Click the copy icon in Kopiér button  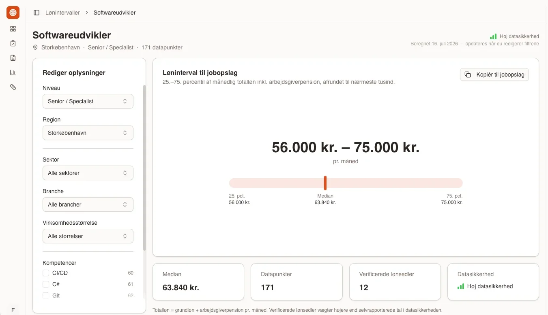(468, 74)
